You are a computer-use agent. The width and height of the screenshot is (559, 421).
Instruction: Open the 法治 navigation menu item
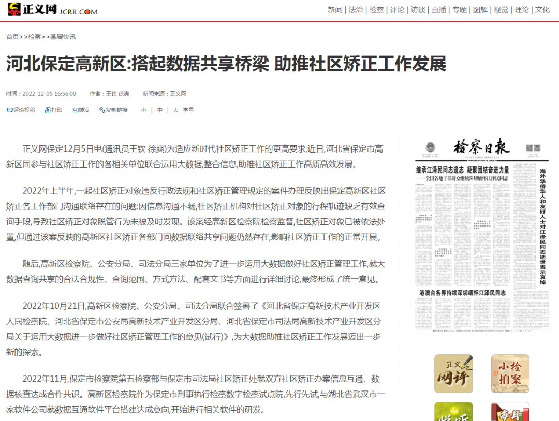click(x=356, y=10)
